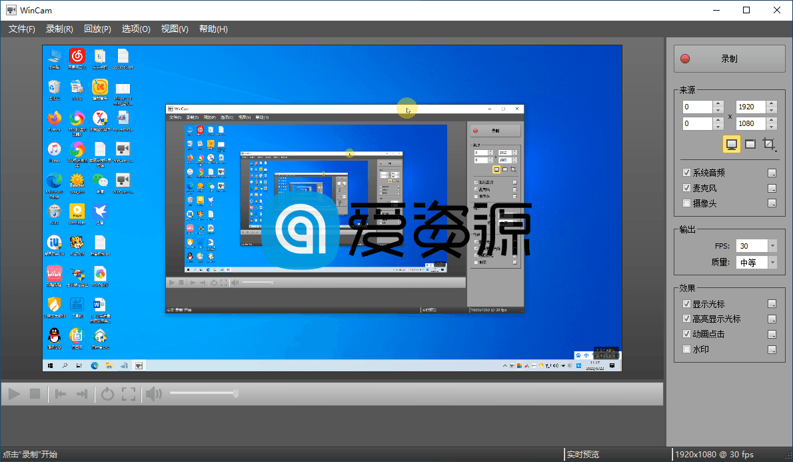Enable the 摄像头 checkbox
The image size is (793, 462).
pyautogui.click(x=686, y=203)
